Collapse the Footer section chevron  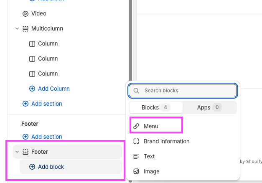tap(17, 152)
